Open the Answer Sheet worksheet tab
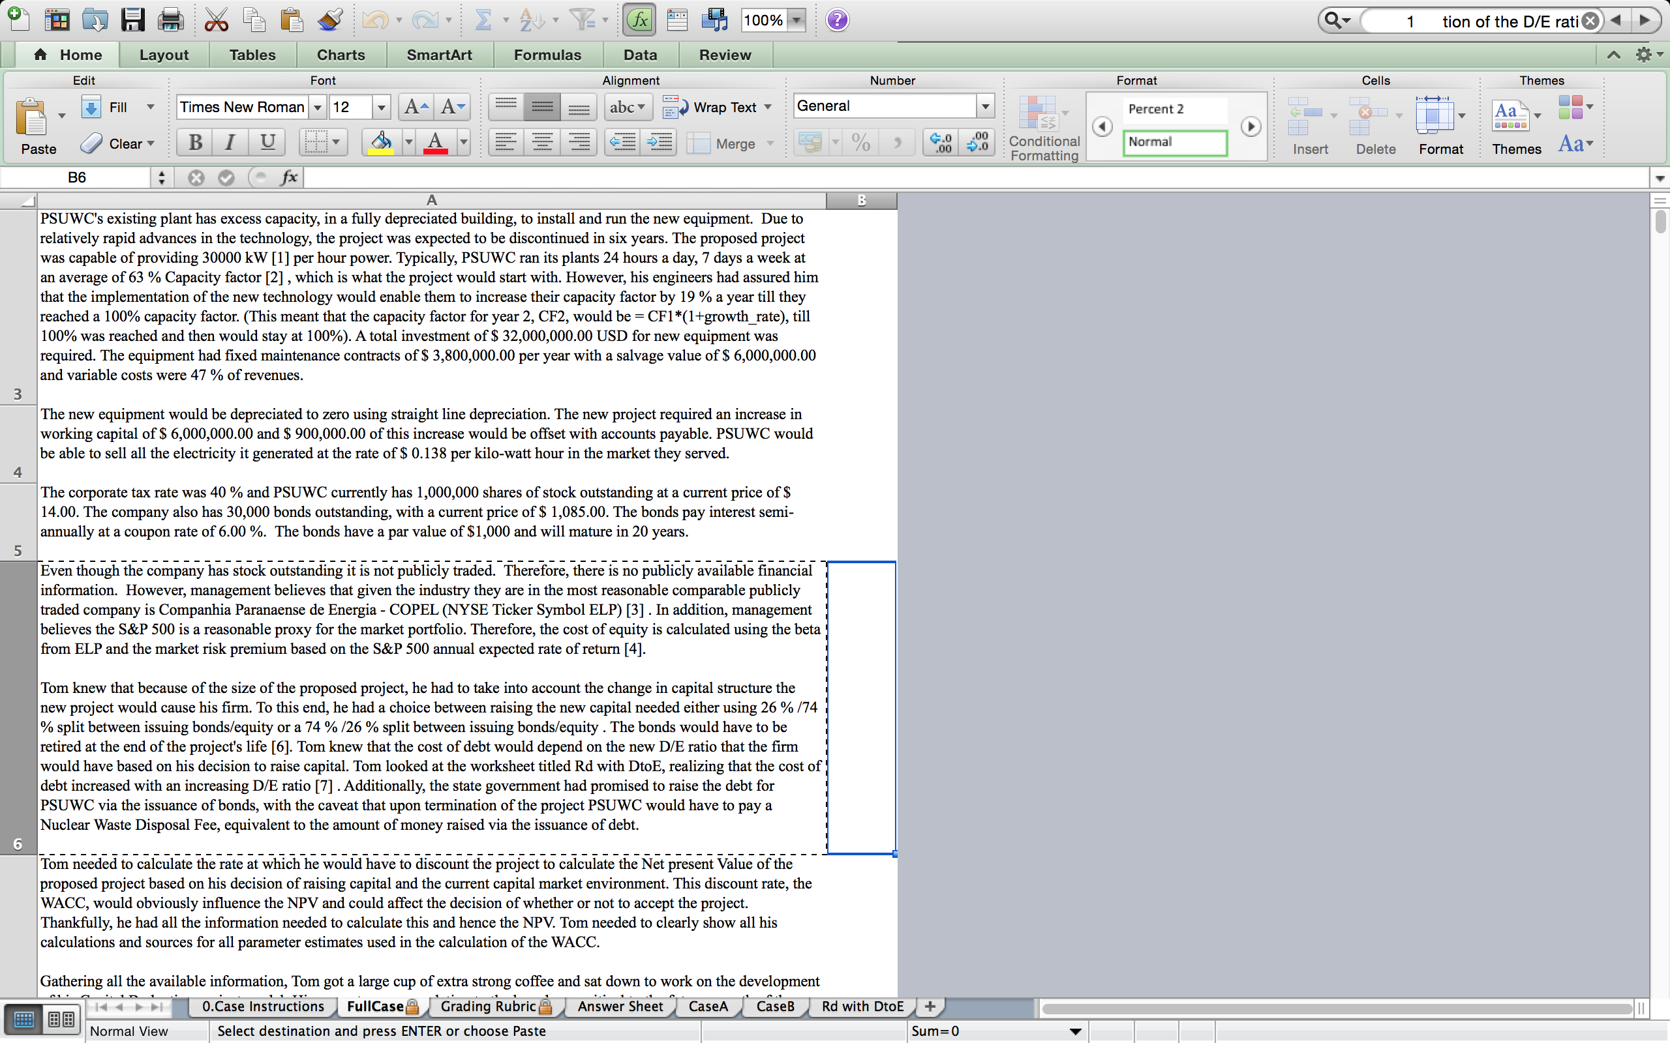Screen dimensions: 1670x1043 coord(620,1006)
